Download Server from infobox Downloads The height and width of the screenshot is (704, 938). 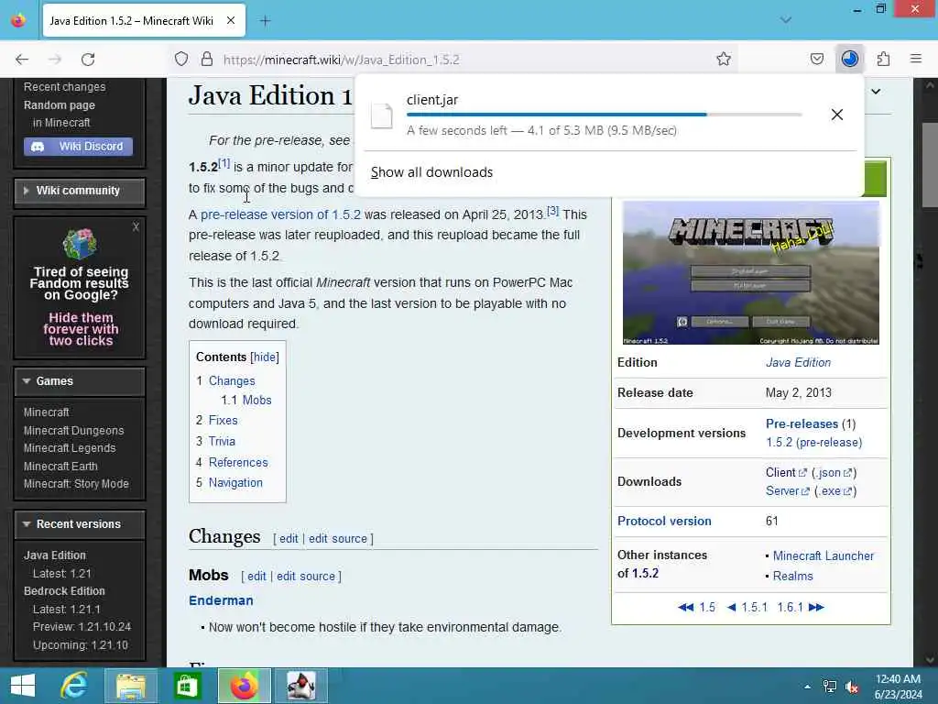point(787,491)
